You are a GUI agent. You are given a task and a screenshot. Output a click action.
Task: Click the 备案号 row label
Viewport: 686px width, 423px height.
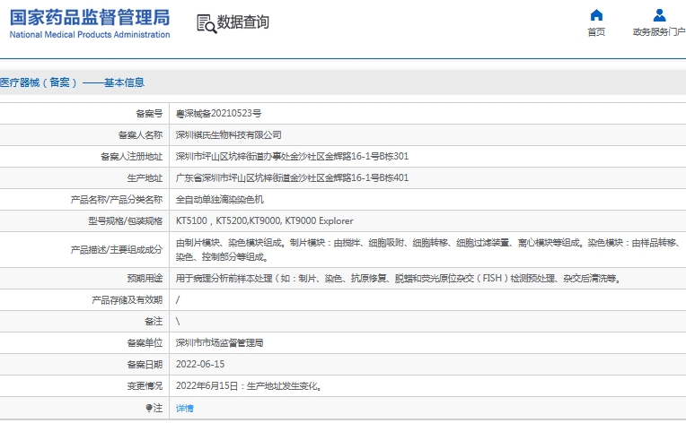click(149, 114)
